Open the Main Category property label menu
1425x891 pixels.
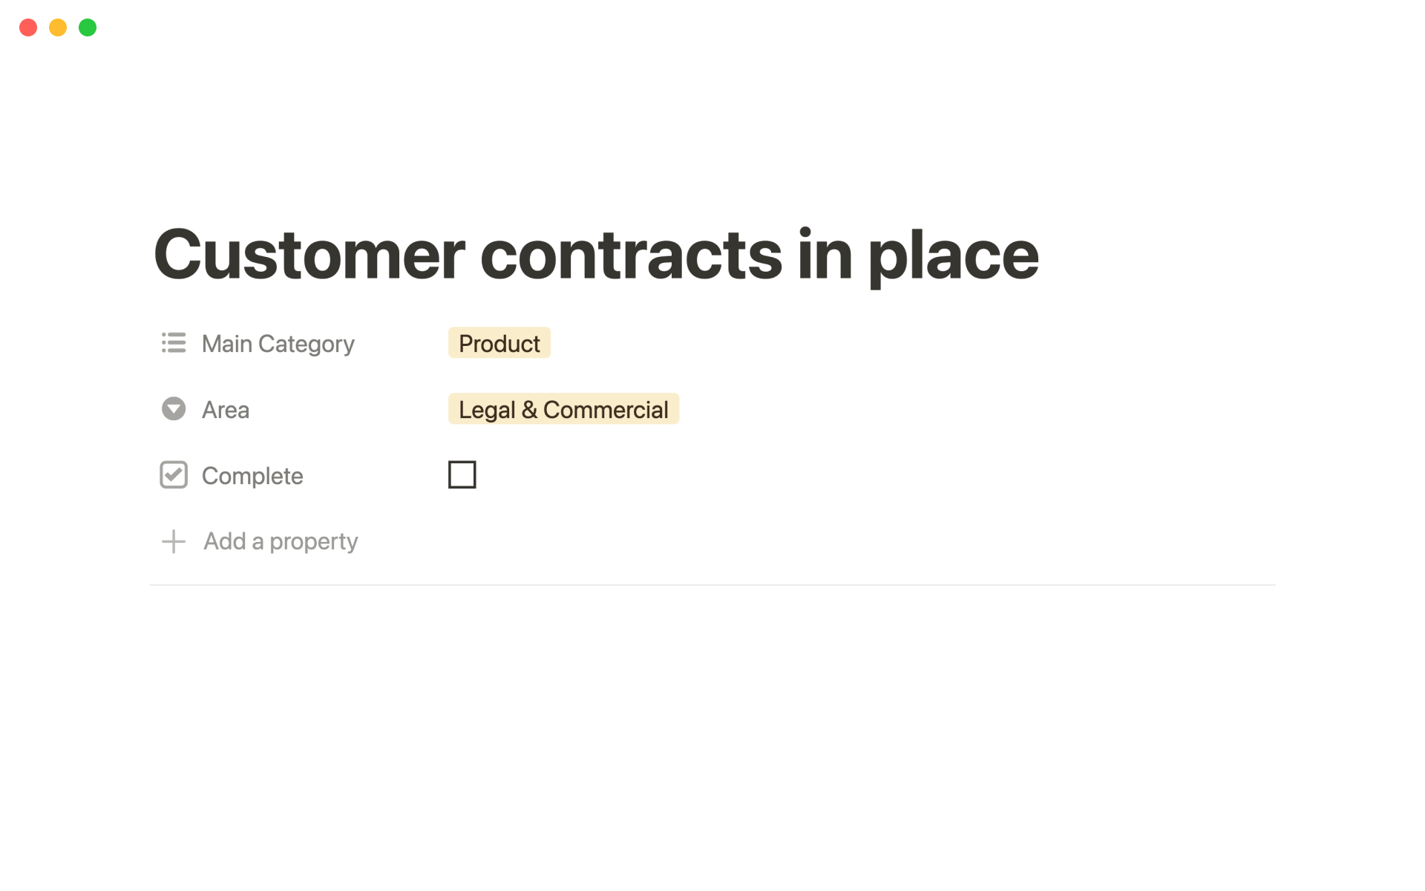click(x=278, y=344)
